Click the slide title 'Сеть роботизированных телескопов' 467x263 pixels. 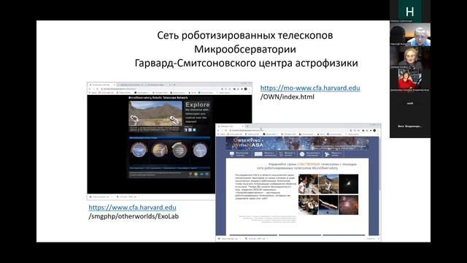click(x=245, y=35)
